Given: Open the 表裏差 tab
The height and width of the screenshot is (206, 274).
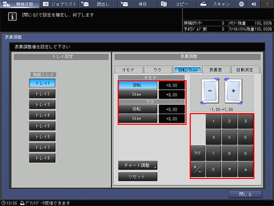Looking at the screenshot, I should [217, 70].
